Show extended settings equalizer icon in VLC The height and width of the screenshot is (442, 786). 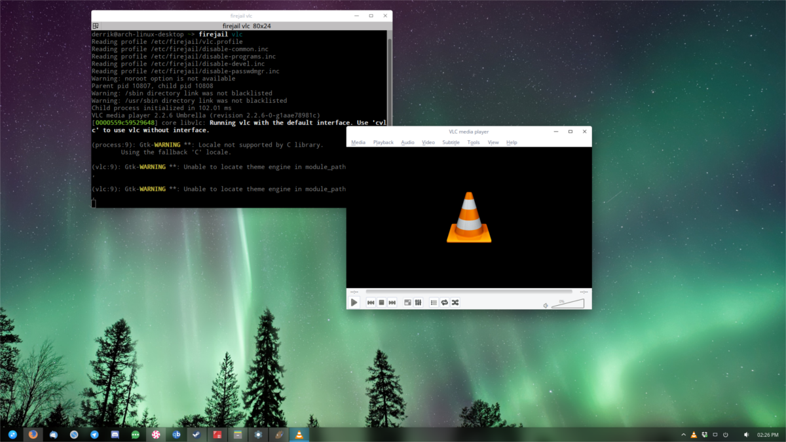[418, 303]
